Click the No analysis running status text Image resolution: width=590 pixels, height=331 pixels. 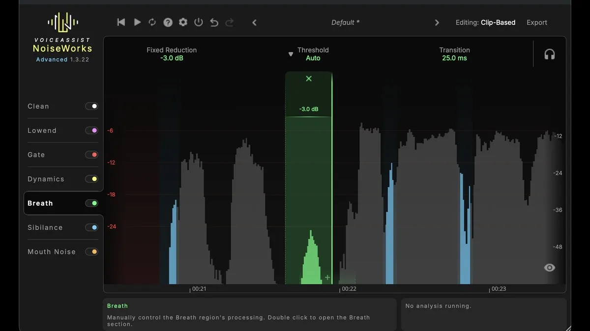click(438, 306)
